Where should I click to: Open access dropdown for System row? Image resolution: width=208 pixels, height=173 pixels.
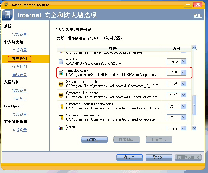click(184, 128)
